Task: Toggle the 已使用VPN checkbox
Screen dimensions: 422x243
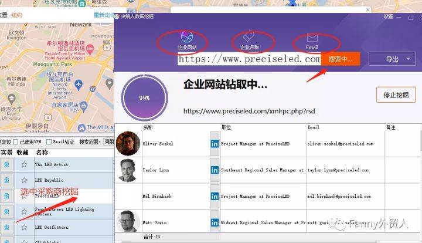Action: coord(16,141)
